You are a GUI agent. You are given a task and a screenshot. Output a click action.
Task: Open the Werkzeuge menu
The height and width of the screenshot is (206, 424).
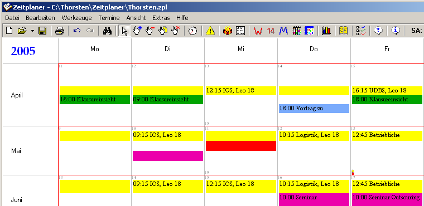coord(77,18)
